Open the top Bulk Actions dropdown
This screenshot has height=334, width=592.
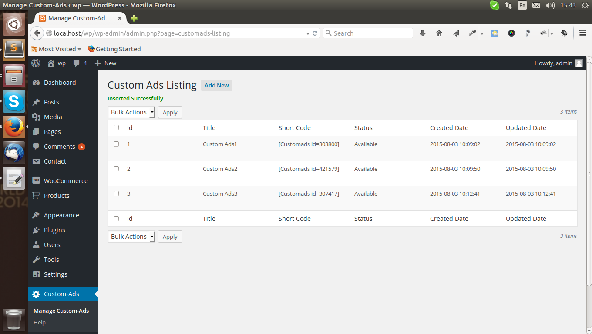(x=131, y=112)
